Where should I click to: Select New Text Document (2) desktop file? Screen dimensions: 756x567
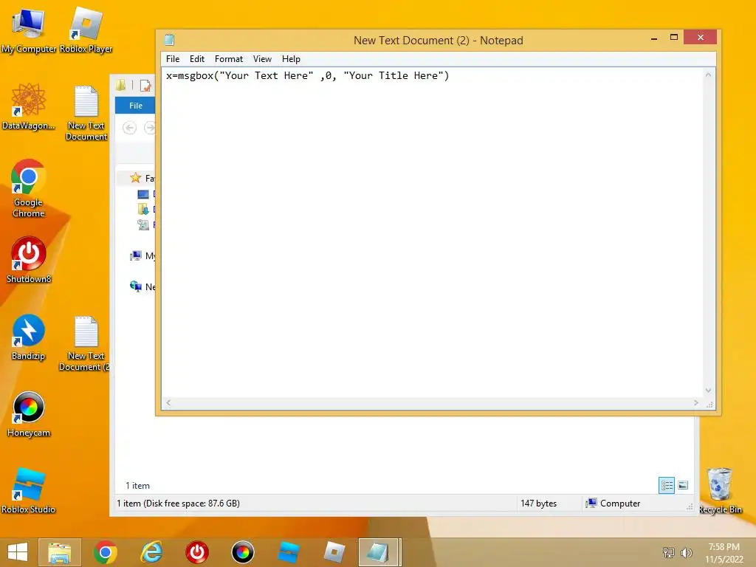click(x=86, y=343)
